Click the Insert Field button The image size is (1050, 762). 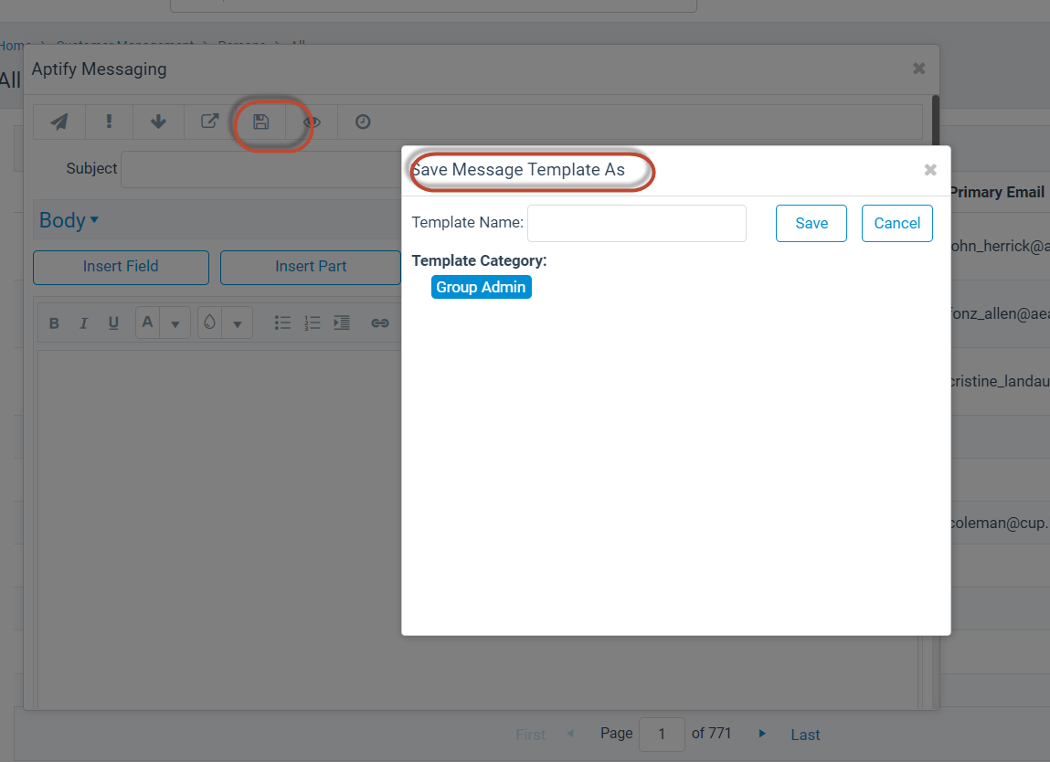(122, 267)
